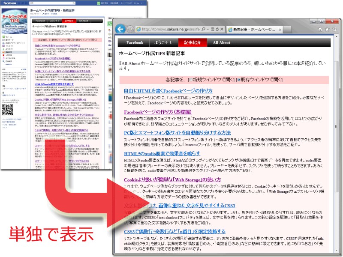Go back using the blue back arrow in IE
This screenshot has width=343, height=257.
[120, 29]
